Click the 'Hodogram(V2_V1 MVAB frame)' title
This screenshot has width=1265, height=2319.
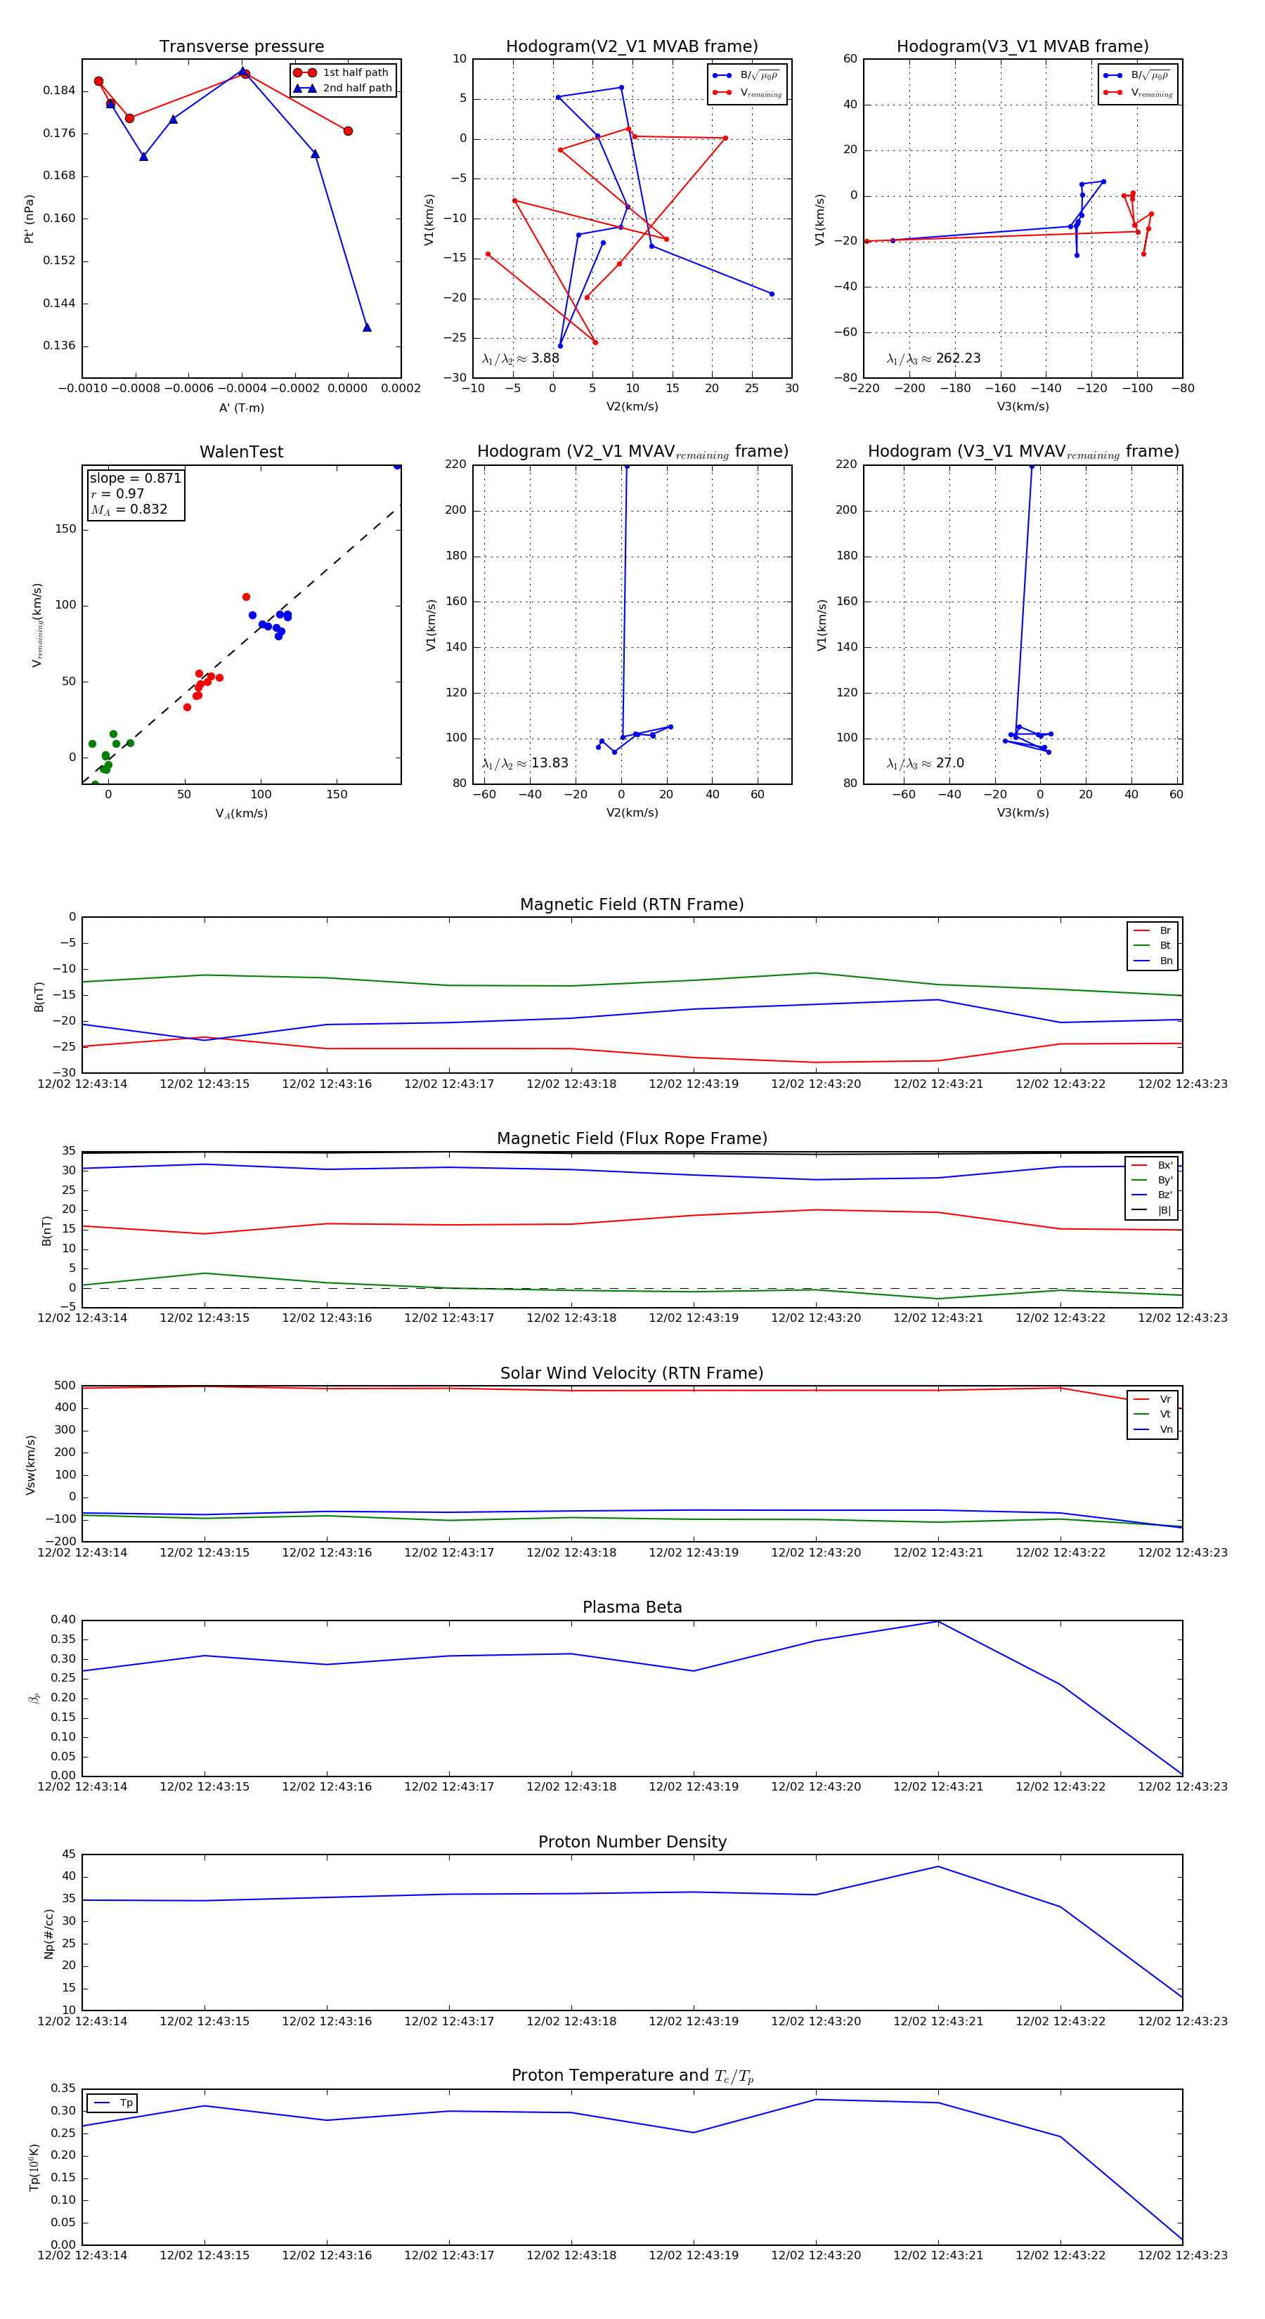(x=632, y=47)
